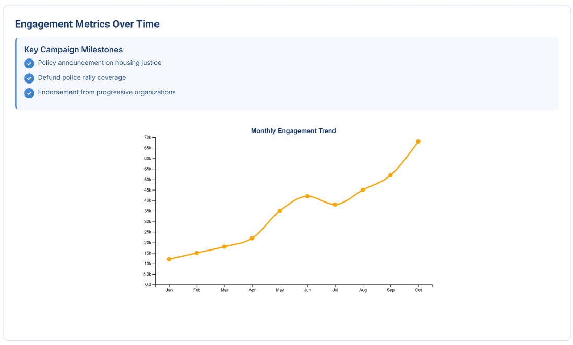Click the August data point marker
Screen dimensions: 573x345
[x=363, y=190]
